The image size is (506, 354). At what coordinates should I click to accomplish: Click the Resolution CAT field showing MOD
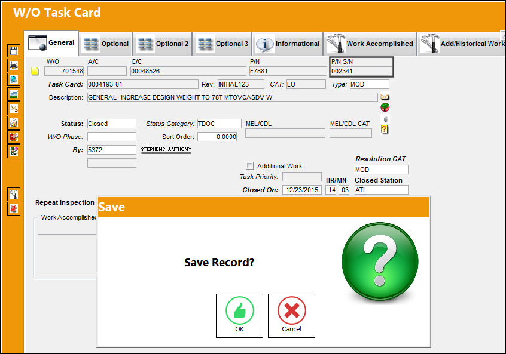[x=381, y=170]
